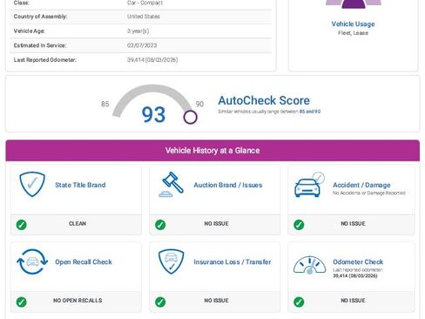Click the Estimated In Service date 02/07/2023
Screen dimensions: 425x319
click(x=142, y=45)
